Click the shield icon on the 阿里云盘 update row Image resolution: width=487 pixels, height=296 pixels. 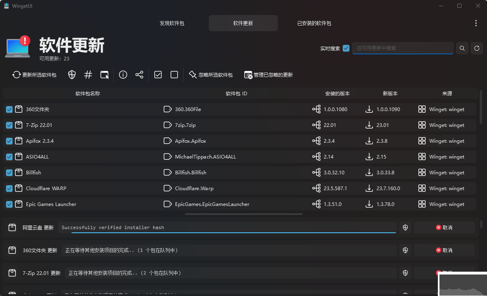(x=405, y=227)
